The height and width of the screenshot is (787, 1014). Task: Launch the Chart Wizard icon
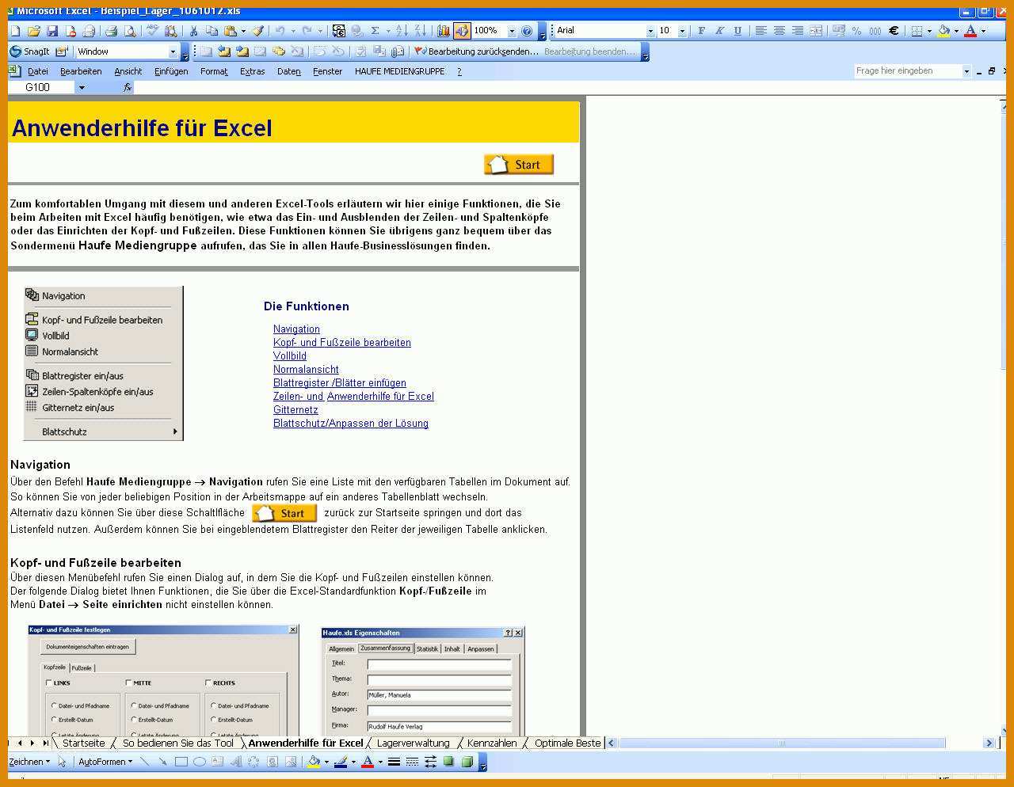pyautogui.click(x=444, y=31)
